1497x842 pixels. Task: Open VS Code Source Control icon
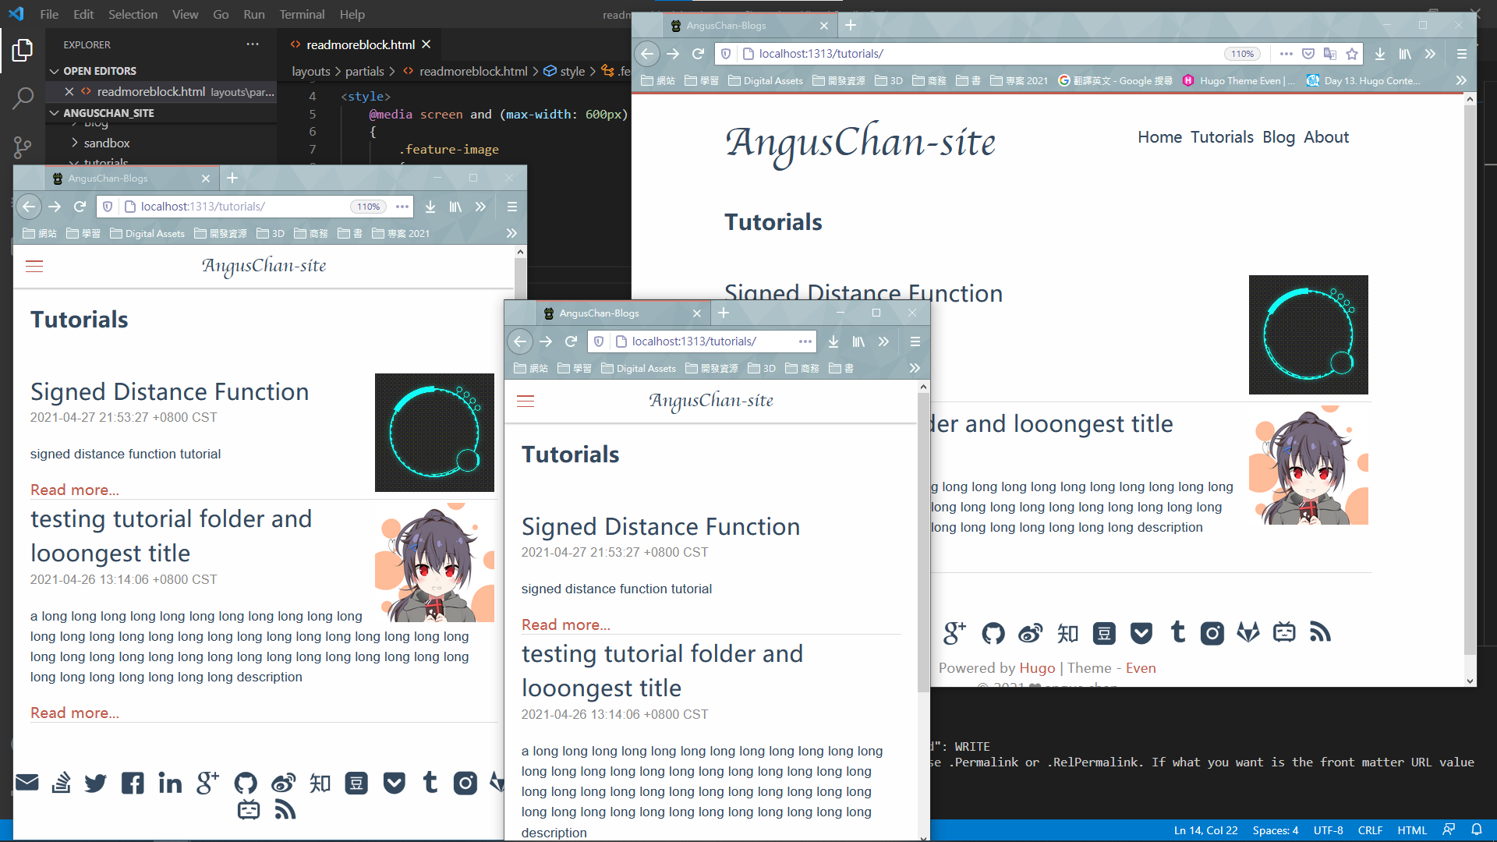[23, 147]
